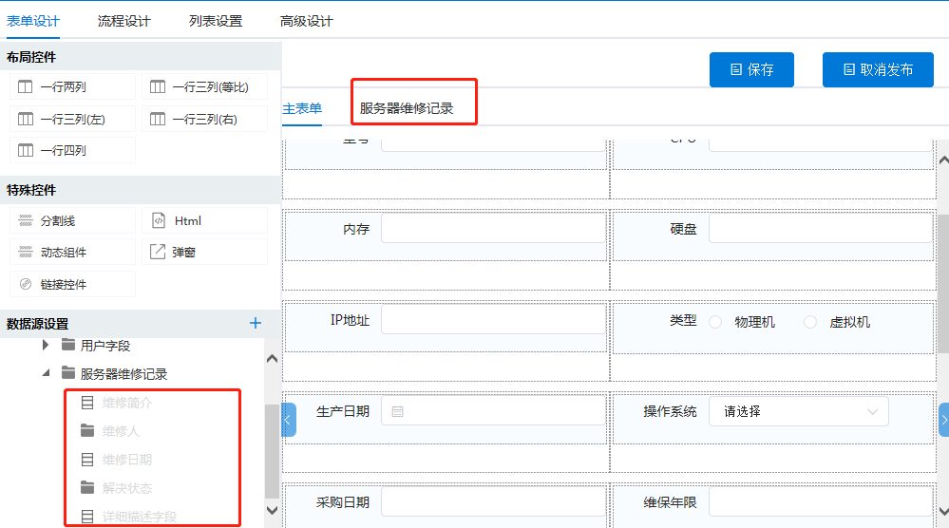The image size is (949, 528).
Task: Click calendar icon in 生产日期 field
Action: tap(398, 412)
